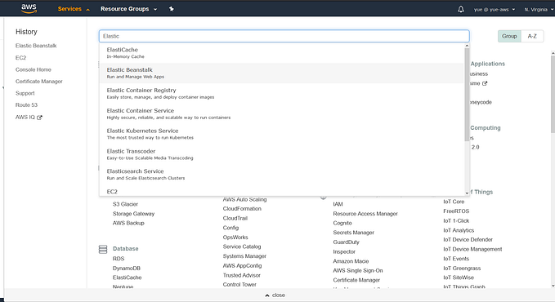The width and height of the screenshot is (555, 302).
Task: Open DynamoDB service
Action: pyautogui.click(x=127, y=268)
